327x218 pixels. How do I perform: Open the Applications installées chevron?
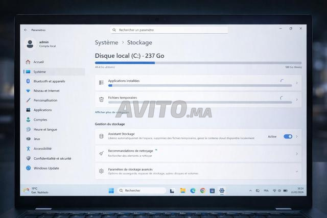point(296,82)
